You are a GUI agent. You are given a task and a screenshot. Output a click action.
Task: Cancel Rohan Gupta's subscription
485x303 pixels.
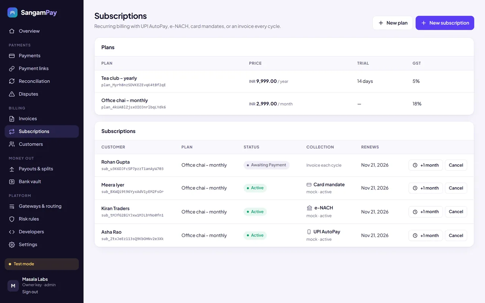456,165
